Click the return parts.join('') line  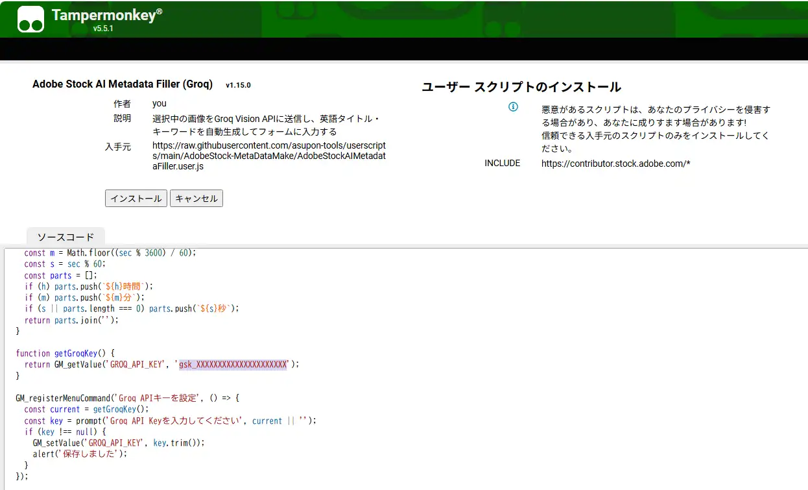pyautogui.click(x=71, y=320)
